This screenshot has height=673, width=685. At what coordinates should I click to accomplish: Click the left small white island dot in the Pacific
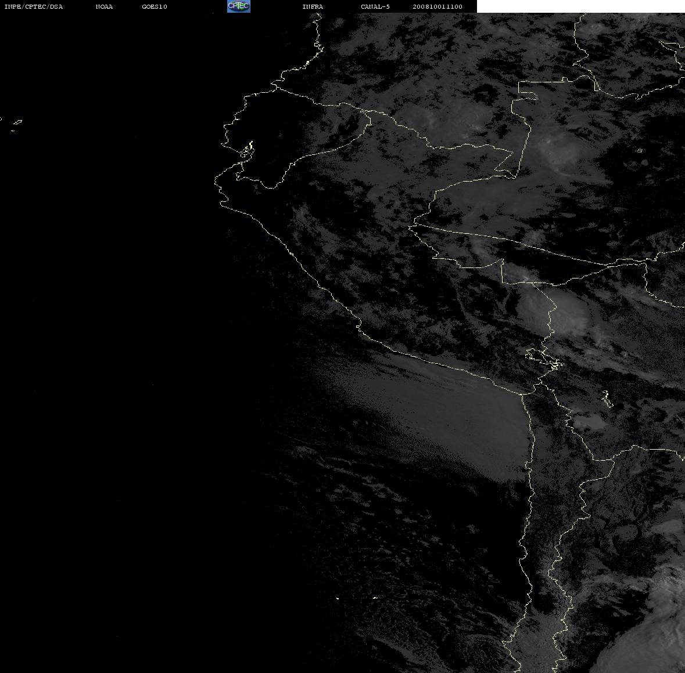point(338,598)
